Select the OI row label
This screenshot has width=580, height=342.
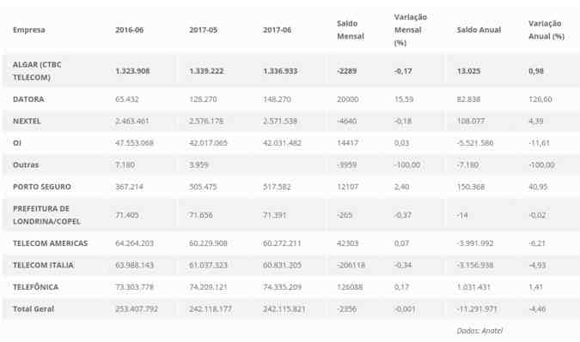[x=17, y=143]
